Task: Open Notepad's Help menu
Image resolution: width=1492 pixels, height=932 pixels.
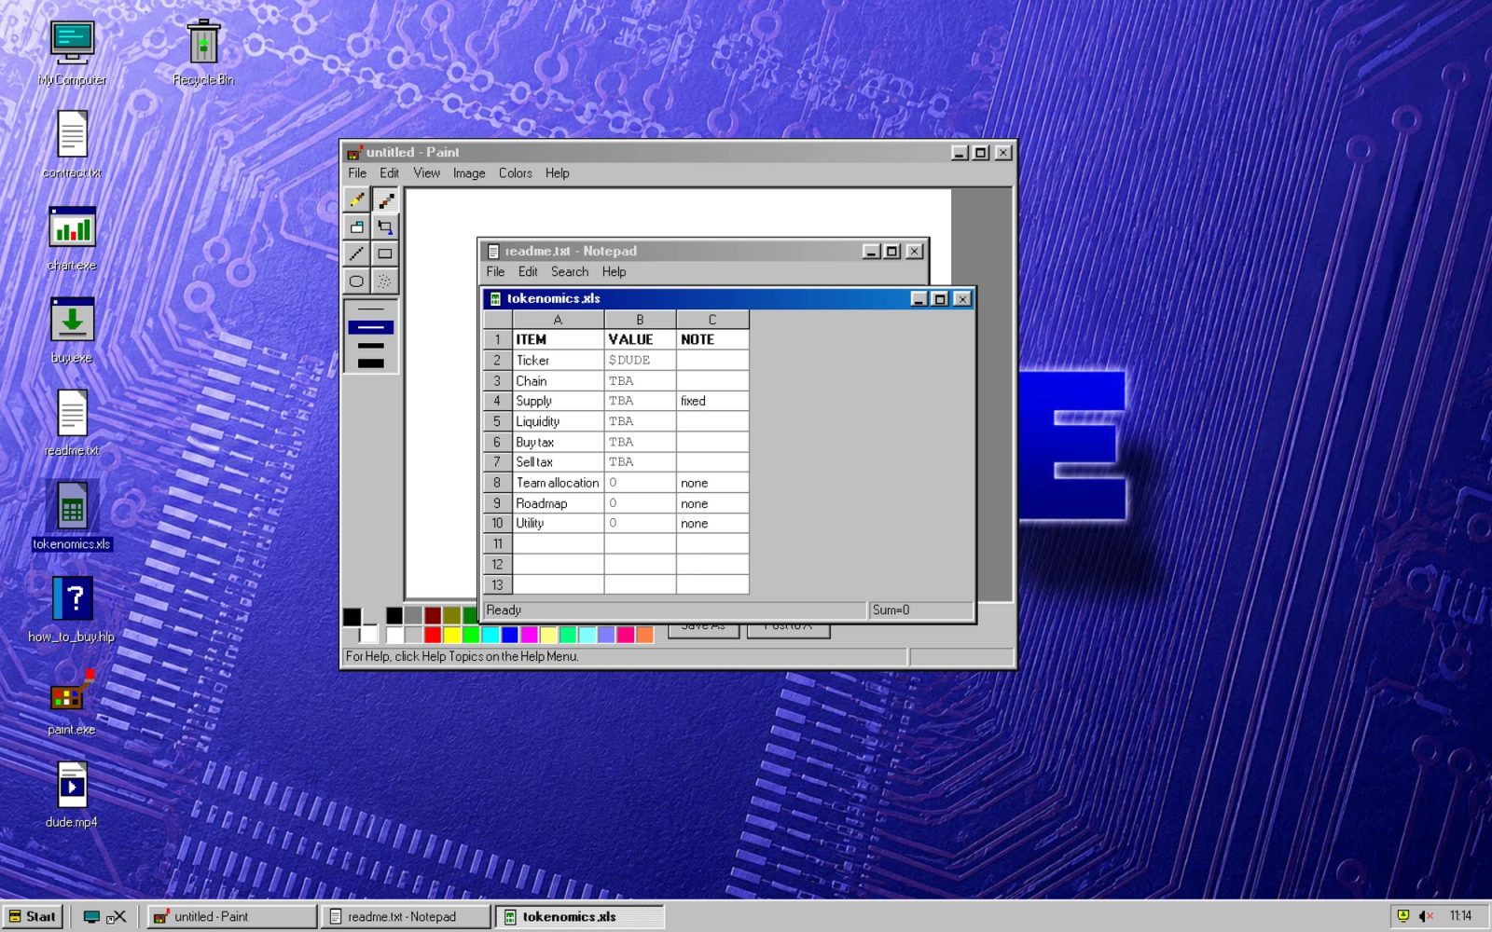Action: pyautogui.click(x=614, y=272)
